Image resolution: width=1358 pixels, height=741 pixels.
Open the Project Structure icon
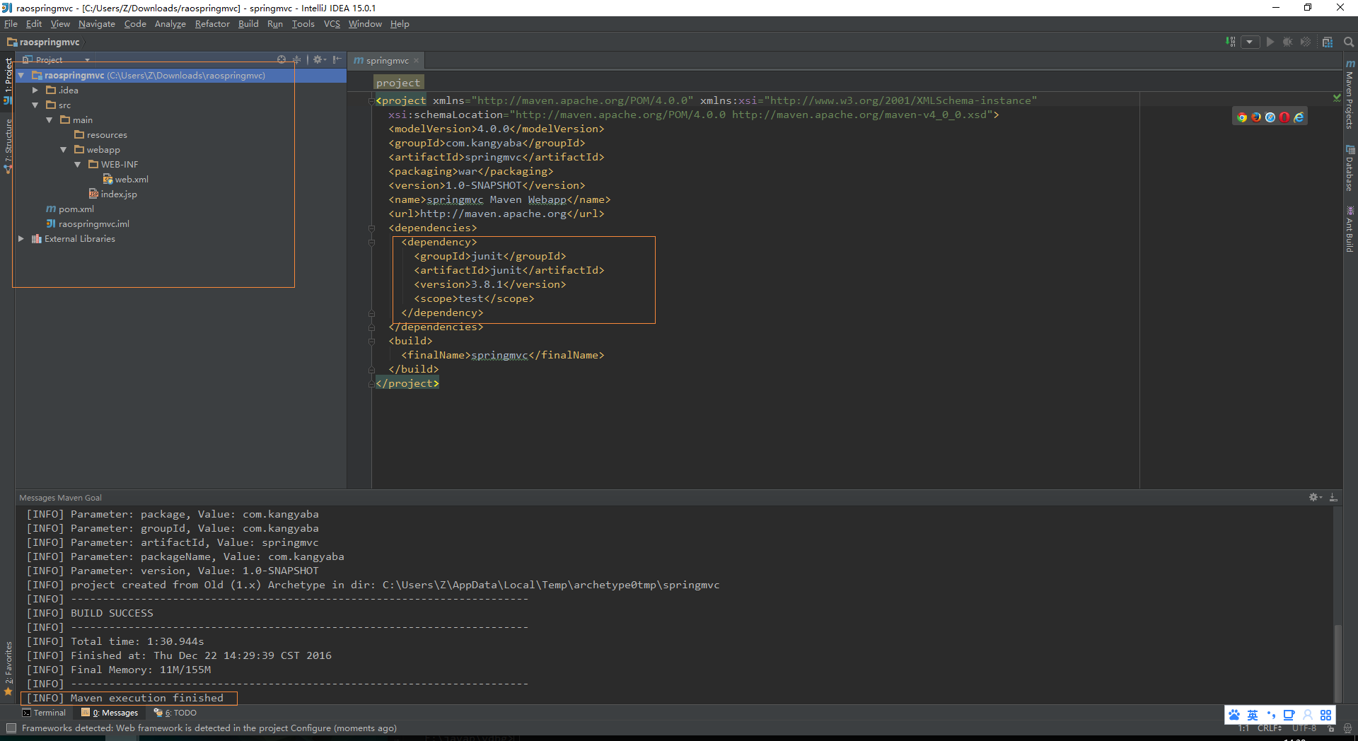(1328, 42)
